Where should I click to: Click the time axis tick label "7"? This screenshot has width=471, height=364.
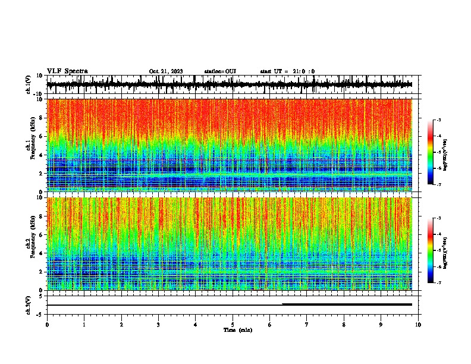pyautogui.click(x=307, y=325)
